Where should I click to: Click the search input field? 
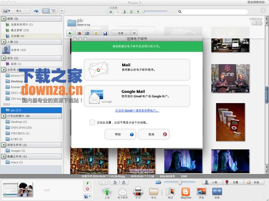pyautogui.click(x=213, y=12)
